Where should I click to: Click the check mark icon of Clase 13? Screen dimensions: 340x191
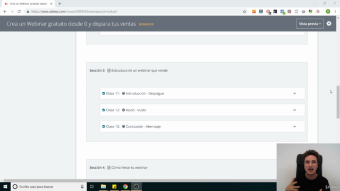pyautogui.click(x=104, y=126)
